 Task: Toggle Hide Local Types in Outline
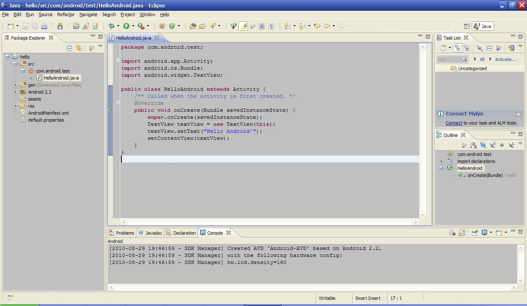pos(511,145)
